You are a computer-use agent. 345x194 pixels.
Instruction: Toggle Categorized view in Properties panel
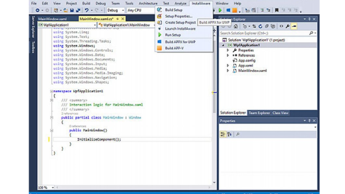[x=223, y=134]
